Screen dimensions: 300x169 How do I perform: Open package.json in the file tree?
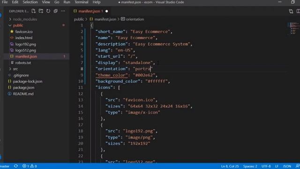coord(23,88)
